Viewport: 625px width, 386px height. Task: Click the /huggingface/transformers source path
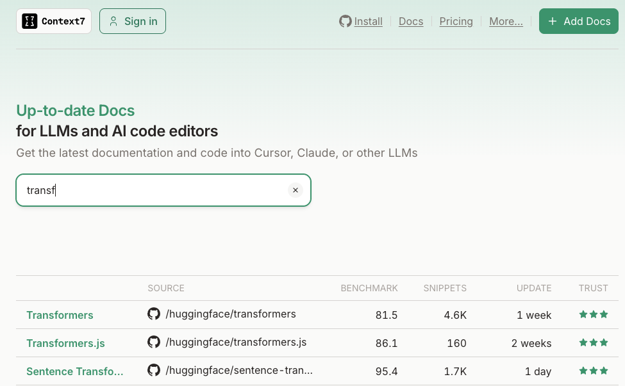tap(231, 314)
